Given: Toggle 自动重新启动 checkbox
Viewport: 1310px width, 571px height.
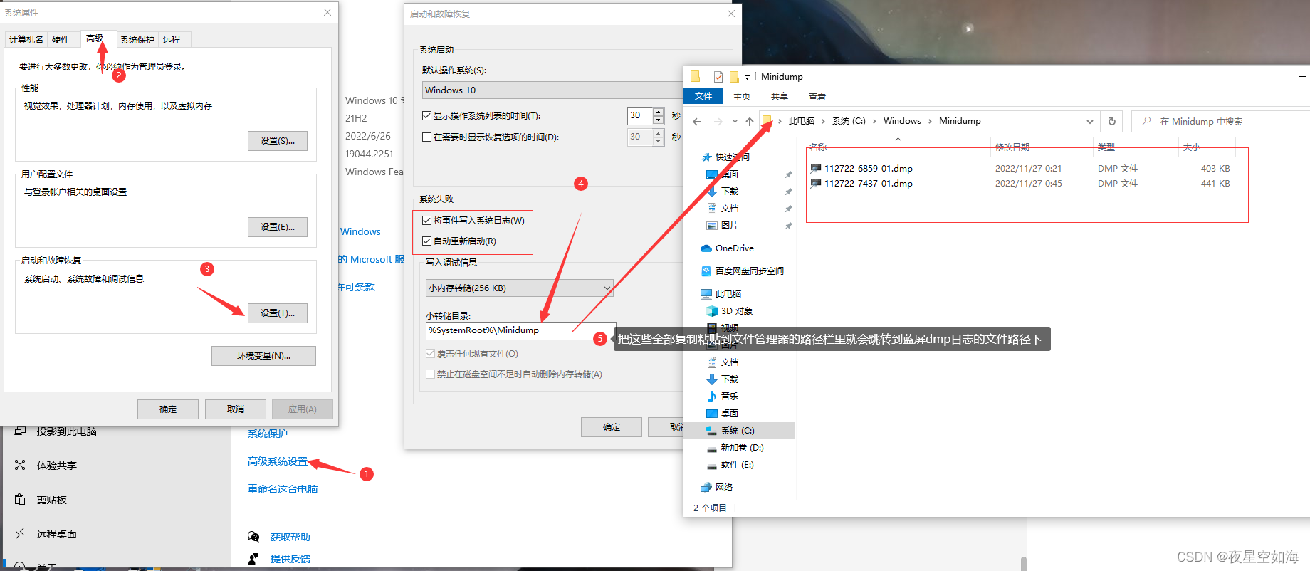Looking at the screenshot, I should [427, 241].
